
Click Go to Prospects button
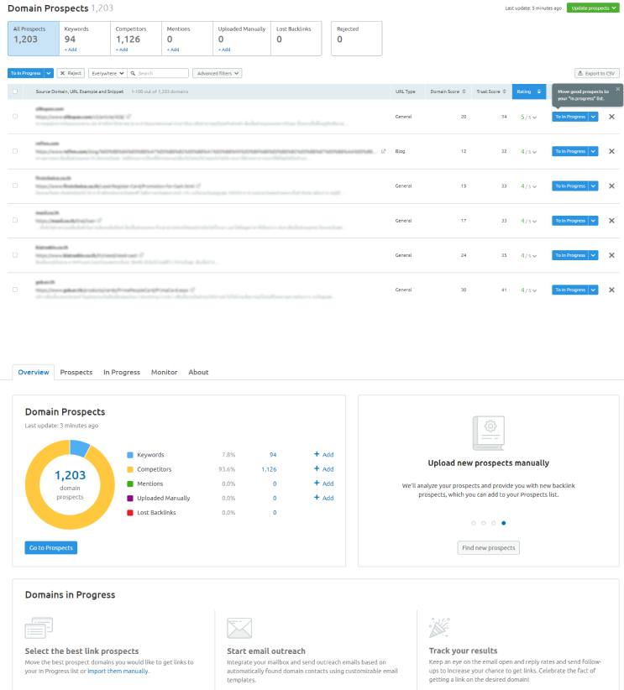click(x=51, y=547)
